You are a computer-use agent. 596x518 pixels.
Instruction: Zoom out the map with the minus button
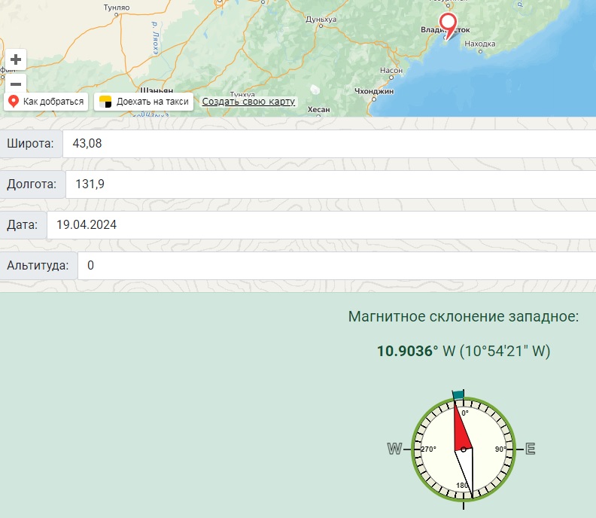16,84
